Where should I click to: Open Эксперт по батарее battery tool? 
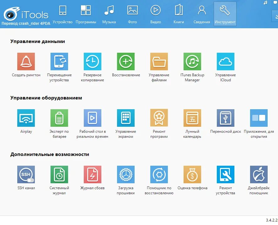[59, 118]
